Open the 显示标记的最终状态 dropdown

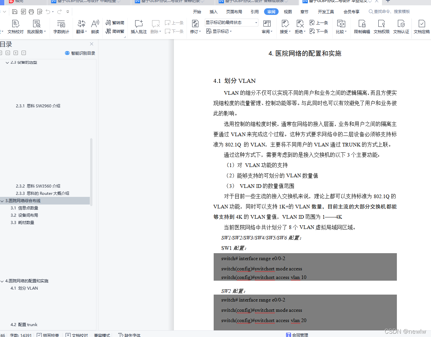255,22
